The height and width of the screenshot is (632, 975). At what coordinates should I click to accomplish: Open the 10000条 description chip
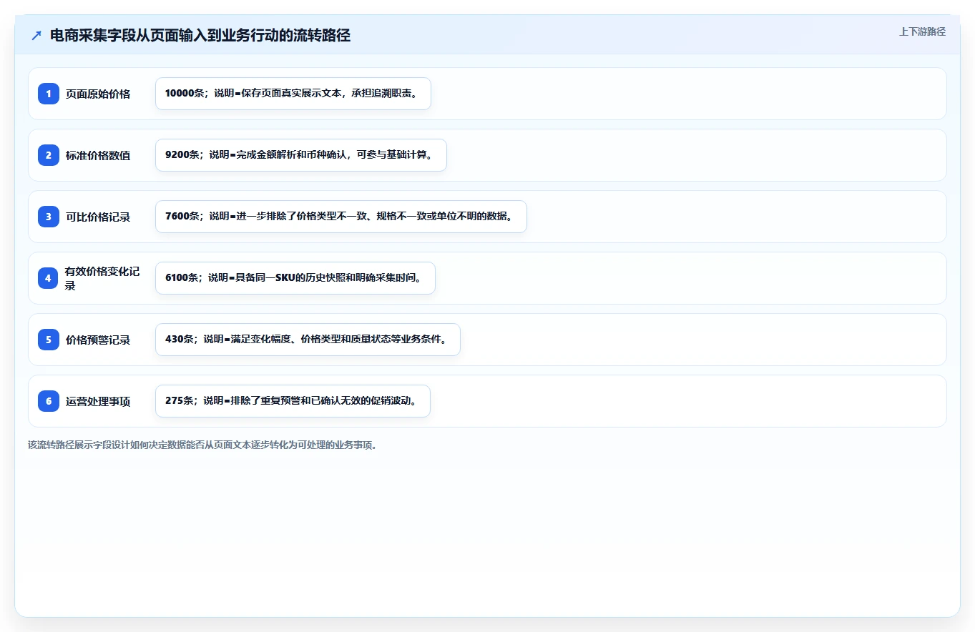tap(293, 94)
